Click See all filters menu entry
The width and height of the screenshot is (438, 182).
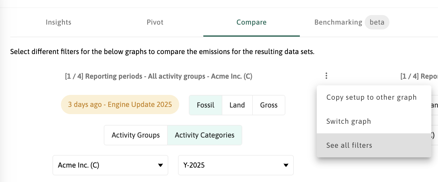[x=349, y=145]
